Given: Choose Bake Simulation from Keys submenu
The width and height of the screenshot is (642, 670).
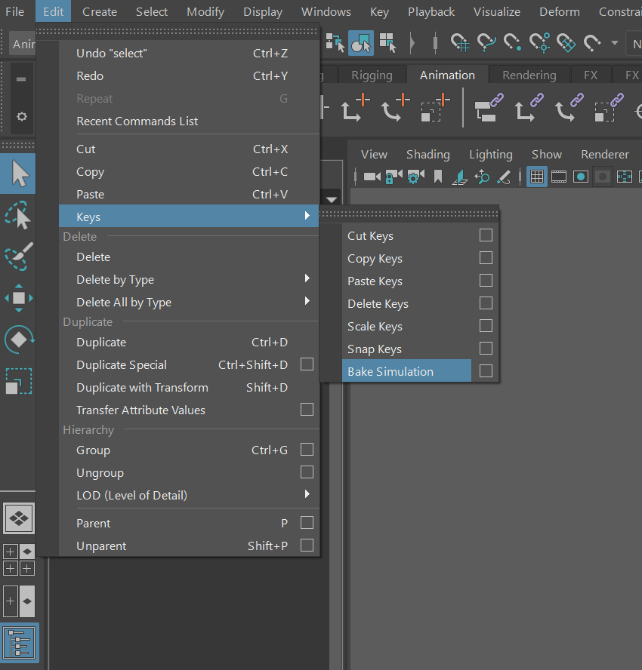Looking at the screenshot, I should click(407, 371).
